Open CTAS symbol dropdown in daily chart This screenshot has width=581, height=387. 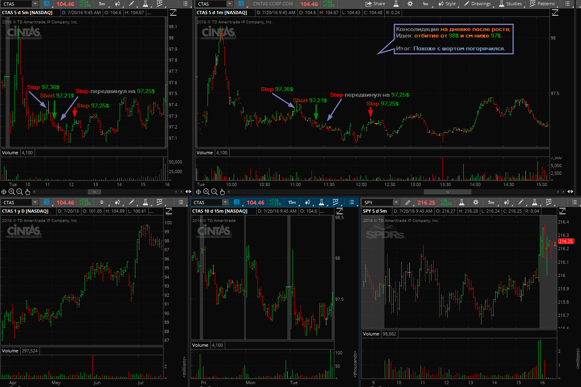(x=35, y=202)
